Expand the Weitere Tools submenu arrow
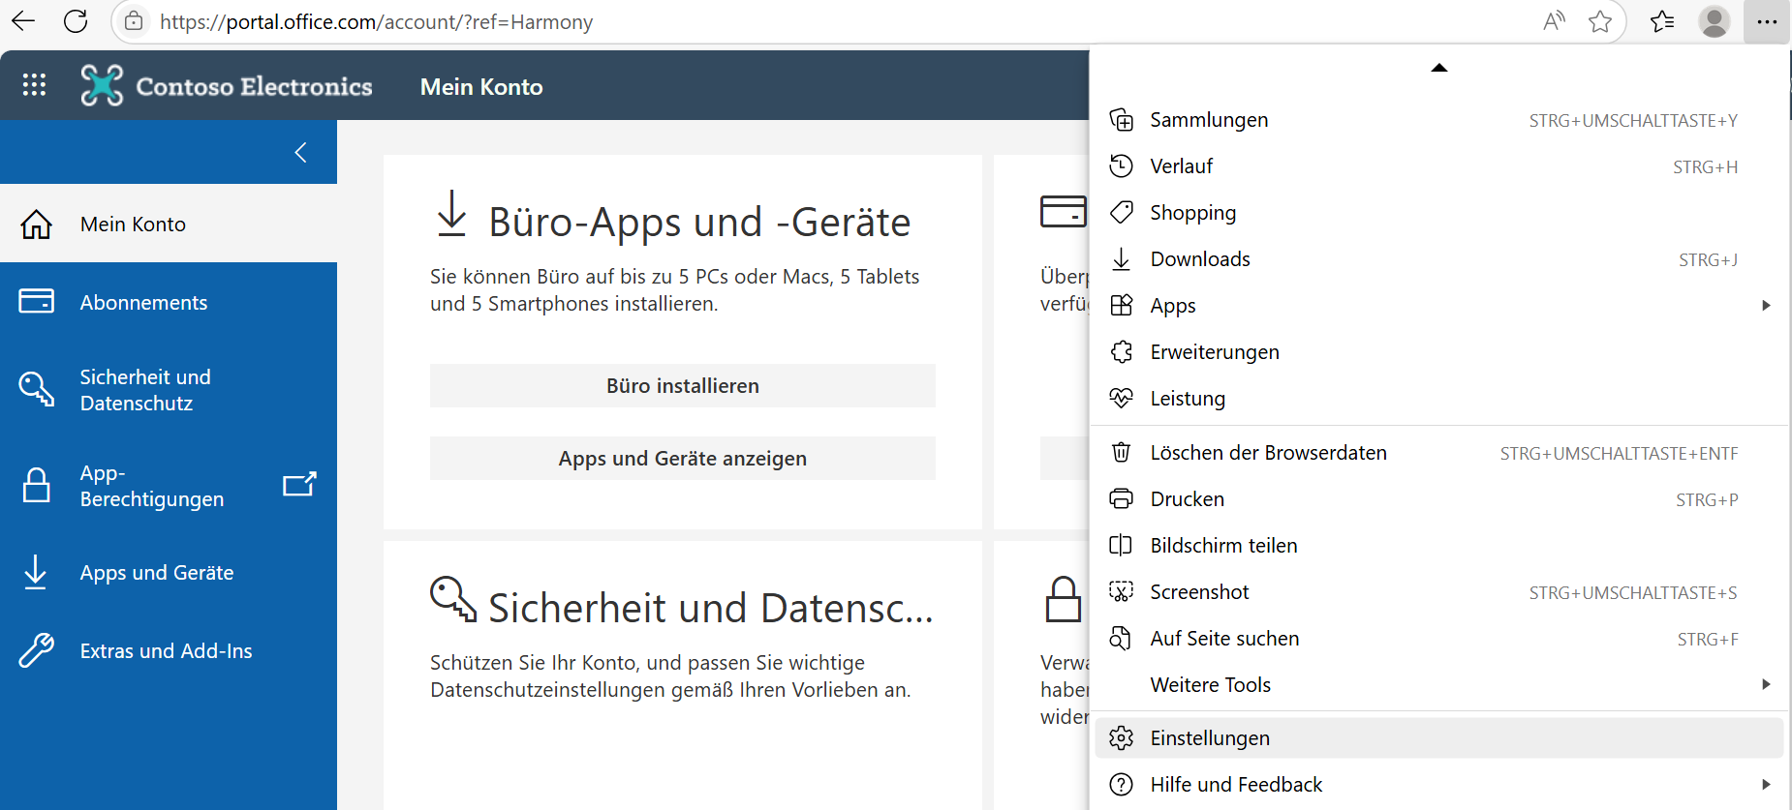The width and height of the screenshot is (1792, 810). pos(1766,685)
